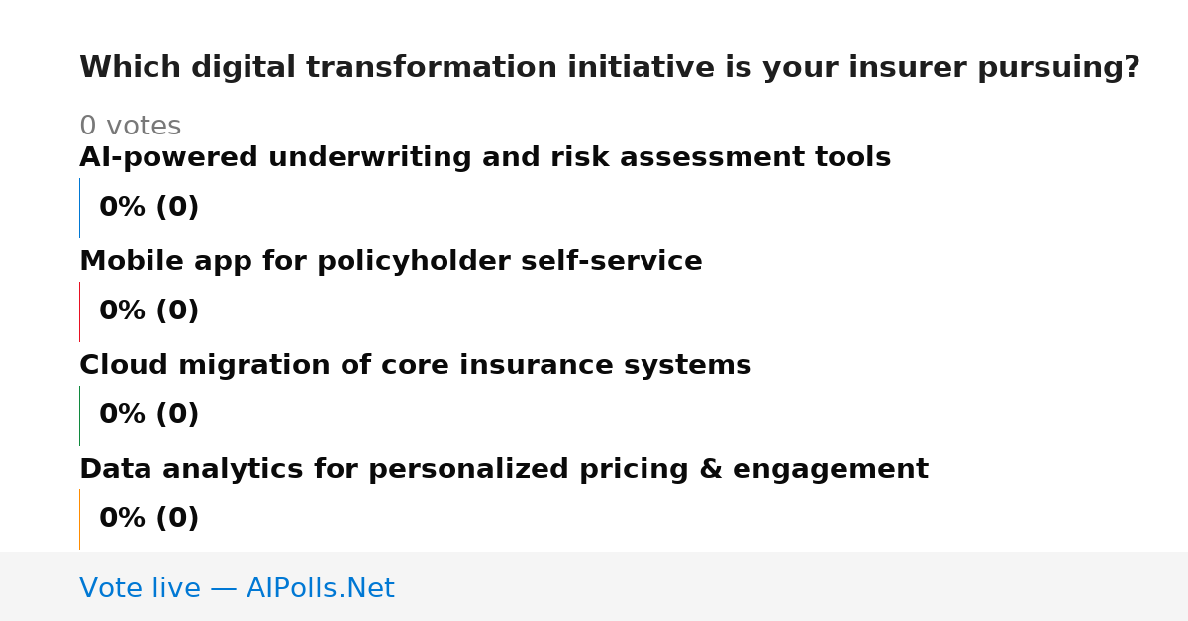Screen dimensions: 1188x621
Task: Click the red bar under Mobile app option
Action: pos(79,311)
